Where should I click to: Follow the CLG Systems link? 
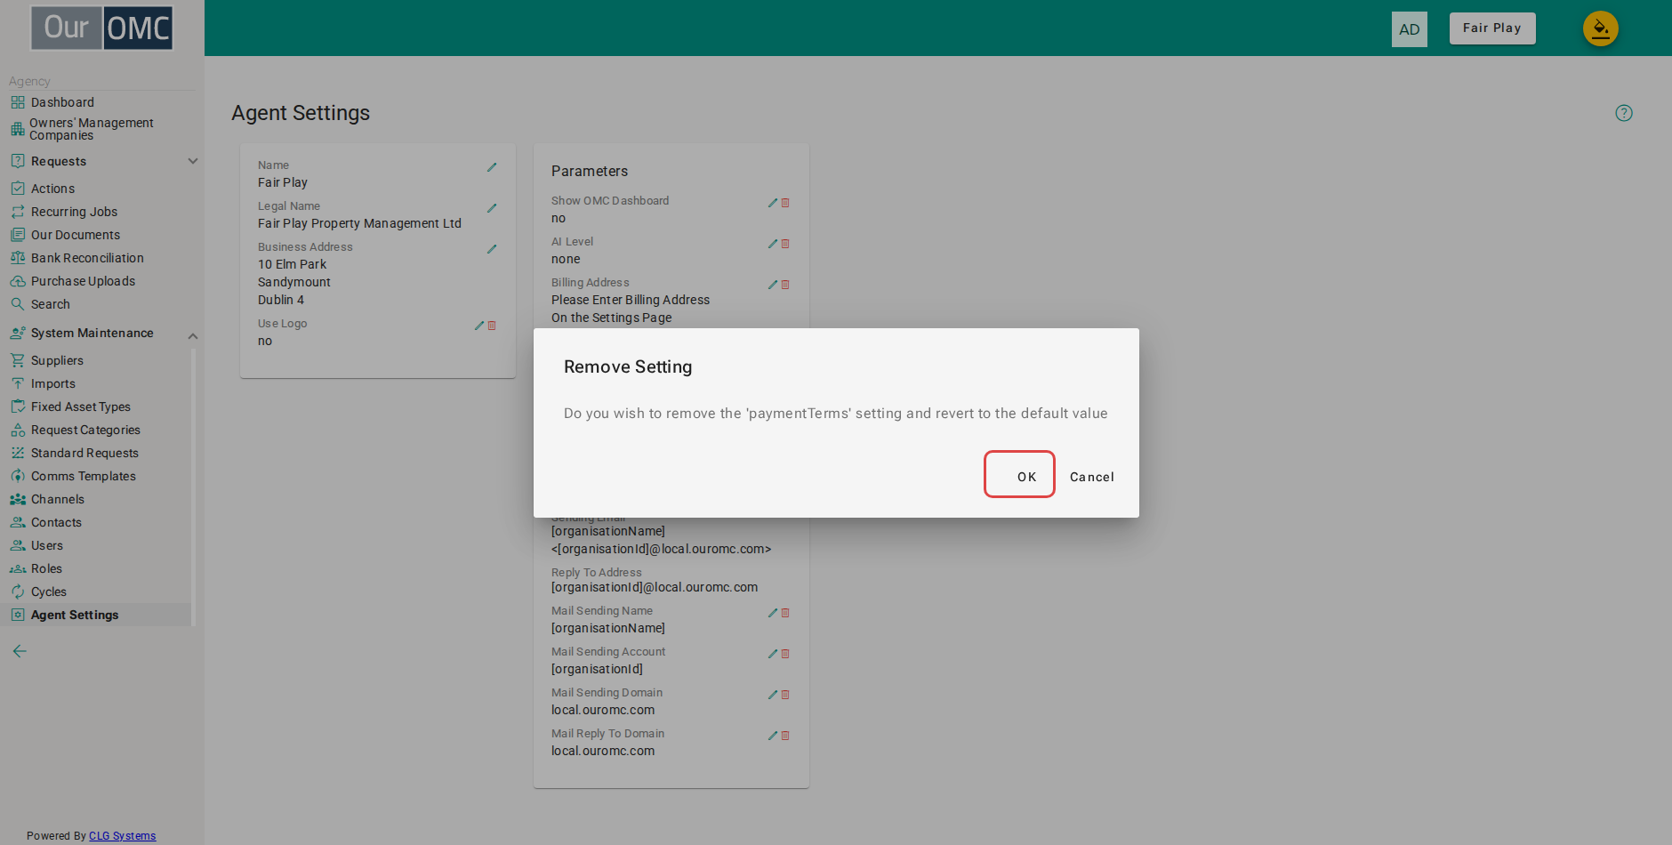[123, 836]
